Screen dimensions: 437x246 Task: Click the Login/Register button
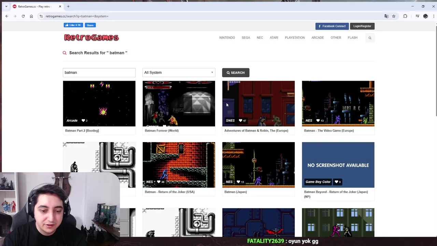pos(362,26)
